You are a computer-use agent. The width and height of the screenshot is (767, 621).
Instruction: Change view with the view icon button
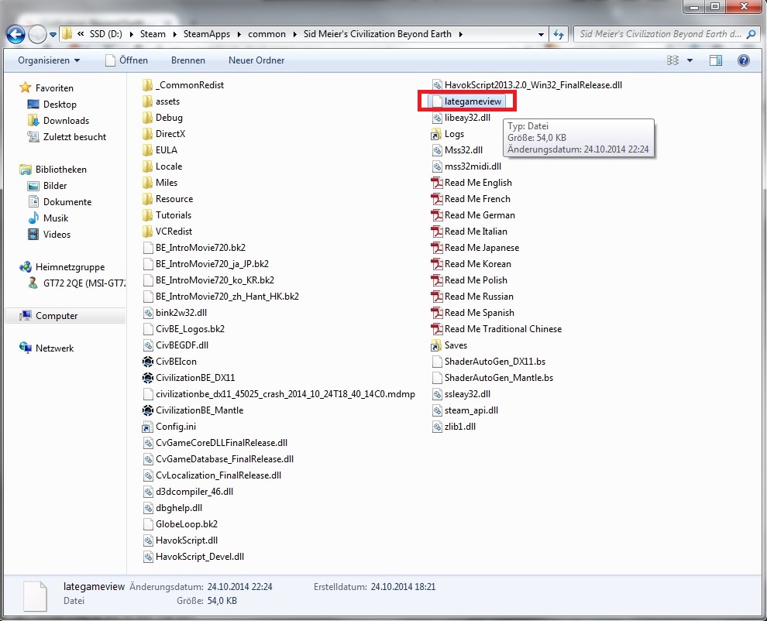tap(673, 60)
